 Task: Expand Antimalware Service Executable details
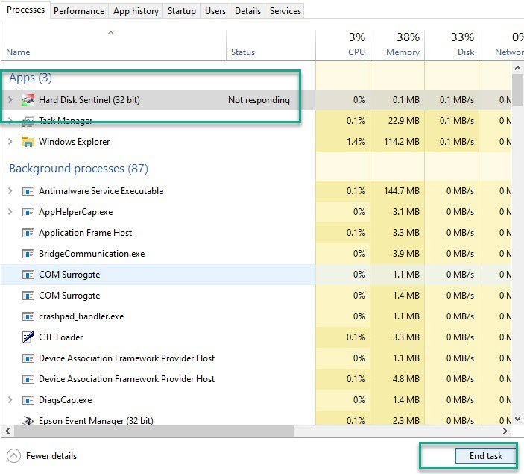[x=10, y=191]
